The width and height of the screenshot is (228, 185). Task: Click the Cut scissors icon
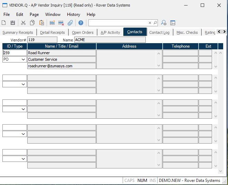(x=23, y=23)
